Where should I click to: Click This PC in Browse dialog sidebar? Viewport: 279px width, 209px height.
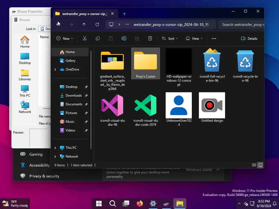coord(25,91)
